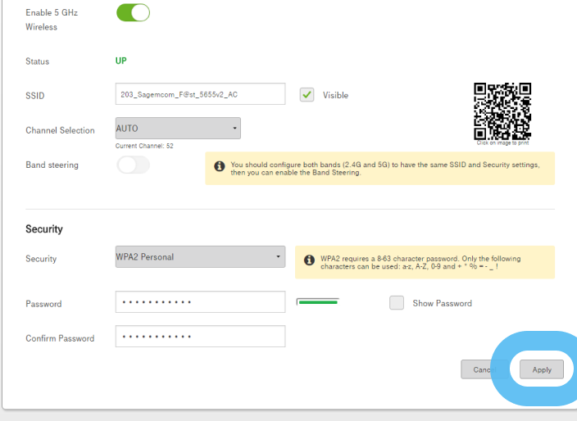Enable the Band steering toggle

pos(133,165)
